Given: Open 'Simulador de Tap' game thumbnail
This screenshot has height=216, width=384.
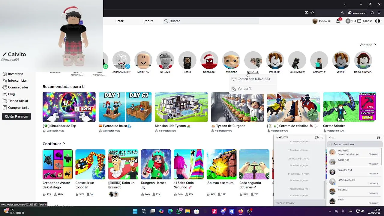Looking at the screenshot, I should [x=69, y=107].
